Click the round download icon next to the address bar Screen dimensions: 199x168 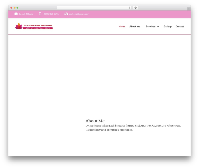point(135,8)
